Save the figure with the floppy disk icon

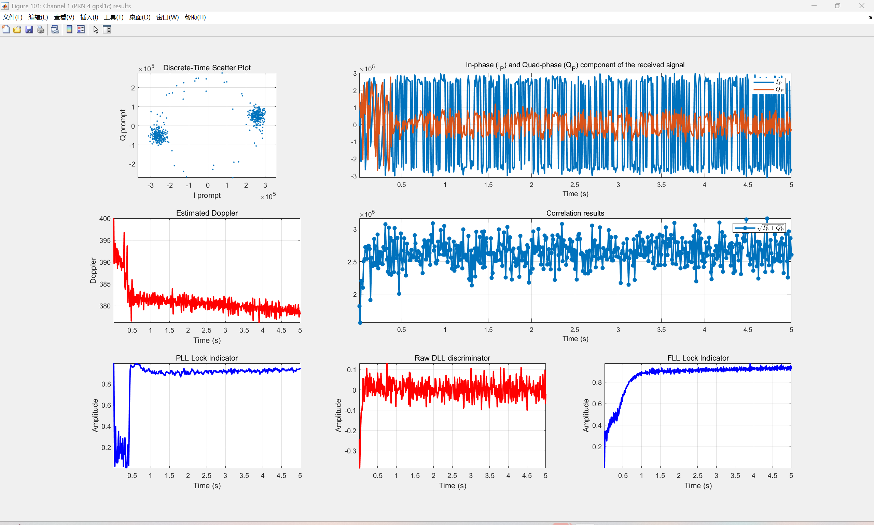(x=29, y=30)
